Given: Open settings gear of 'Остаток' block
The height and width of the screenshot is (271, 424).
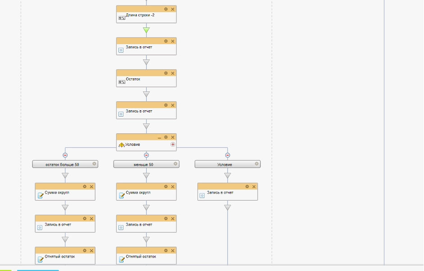Looking at the screenshot, I should coord(166,73).
